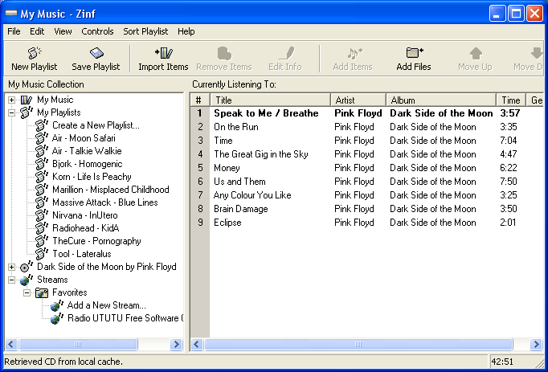
Task: Click the Tool - Lateralus playlist icon
Action: coord(42,254)
